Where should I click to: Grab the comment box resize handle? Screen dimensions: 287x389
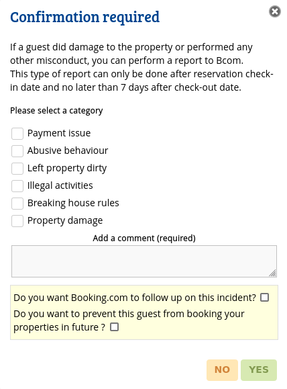pyautogui.click(x=273, y=273)
